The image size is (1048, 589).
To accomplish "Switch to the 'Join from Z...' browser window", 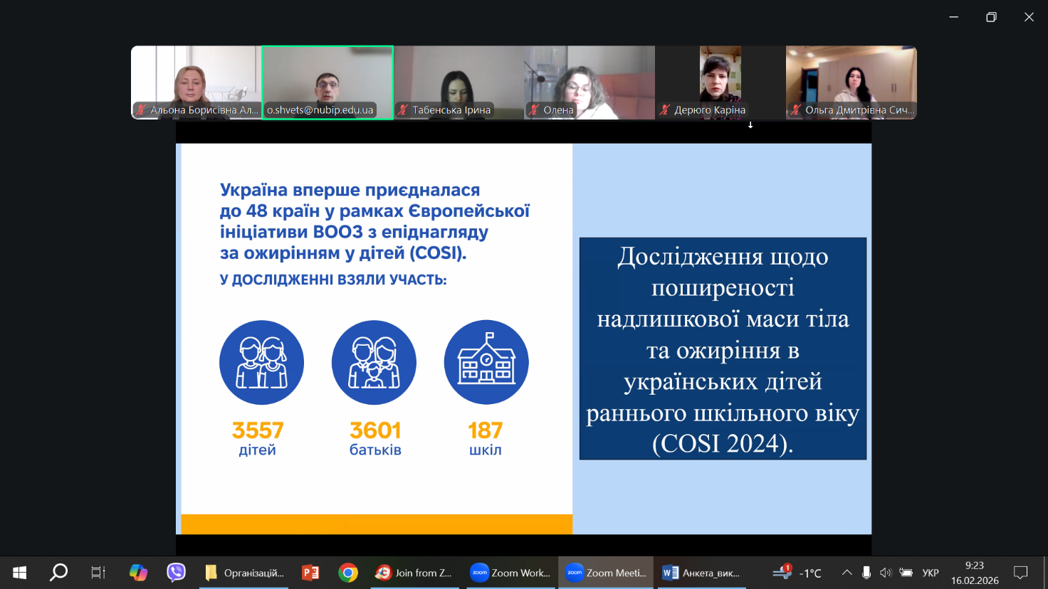I will (x=415, y=573).
